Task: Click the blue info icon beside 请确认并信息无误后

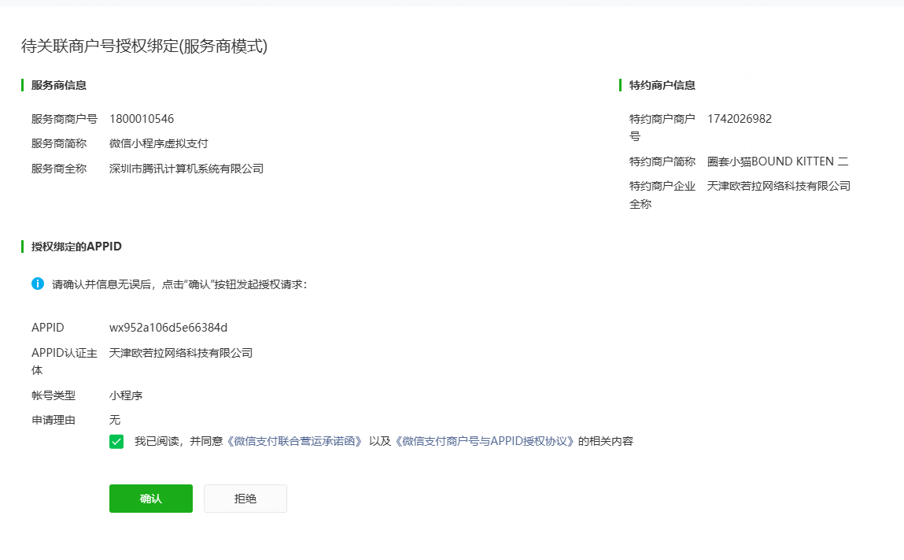Action: point(38,284)
